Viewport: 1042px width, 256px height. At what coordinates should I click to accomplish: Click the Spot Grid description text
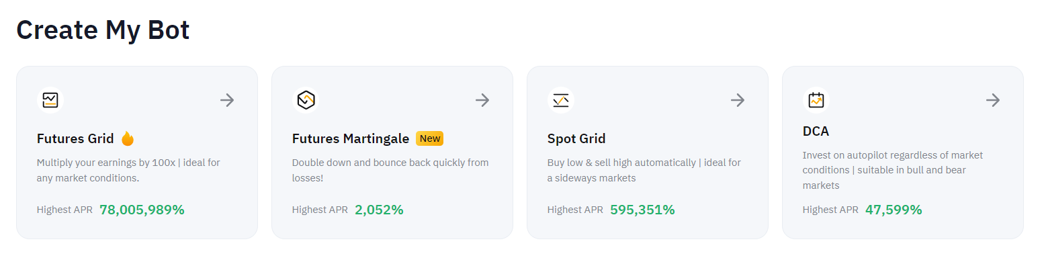click(644, 170)
